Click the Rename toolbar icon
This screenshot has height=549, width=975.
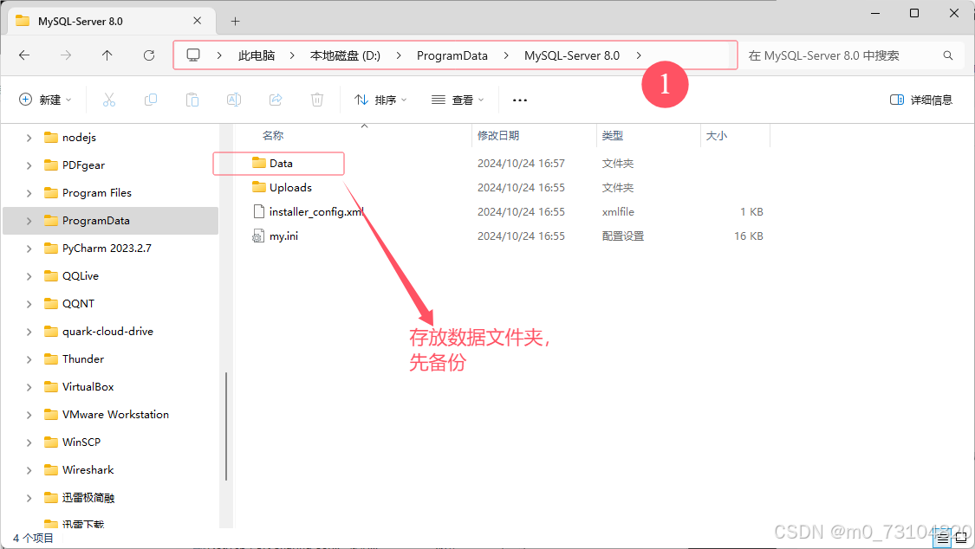pyautogui.click(x=234, y=100)
